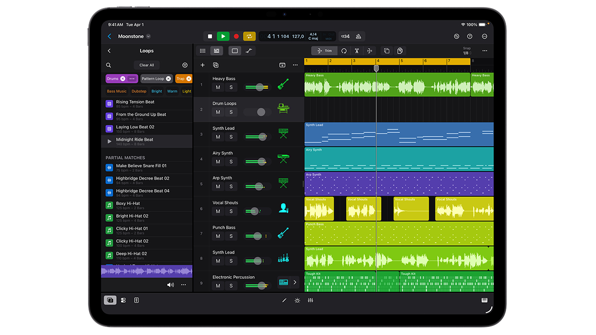Remove the Trap filter chip

click(189, 78)
